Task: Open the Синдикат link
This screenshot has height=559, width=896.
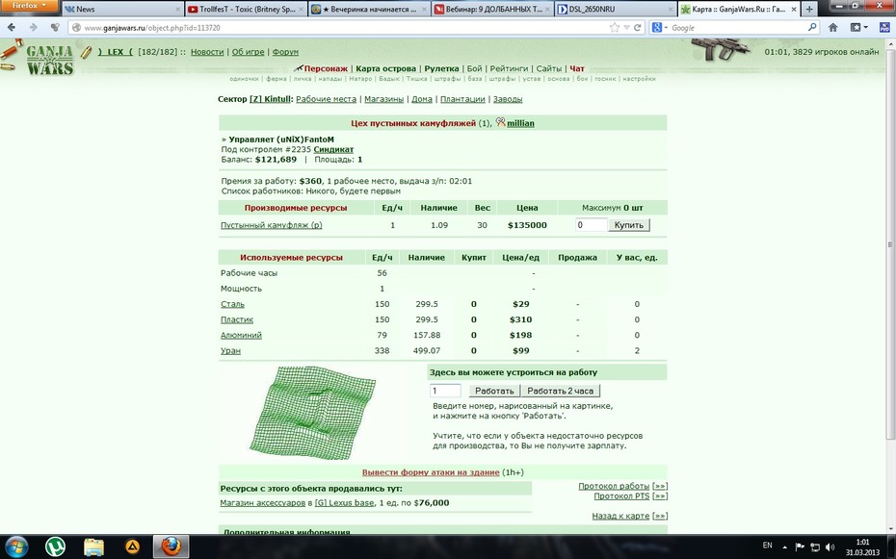Action: coord(333,149)
